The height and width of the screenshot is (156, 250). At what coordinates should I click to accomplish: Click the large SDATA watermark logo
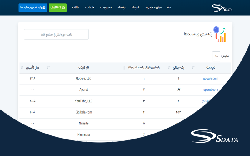tap(214, 136)
